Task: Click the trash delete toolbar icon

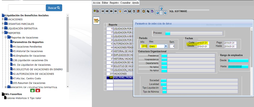Action: pos(134,11)
